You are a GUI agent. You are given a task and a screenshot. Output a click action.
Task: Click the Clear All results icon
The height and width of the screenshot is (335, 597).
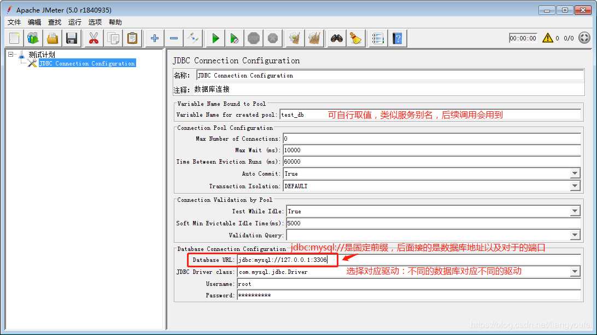pyautogui.click(x=314, y=38)
